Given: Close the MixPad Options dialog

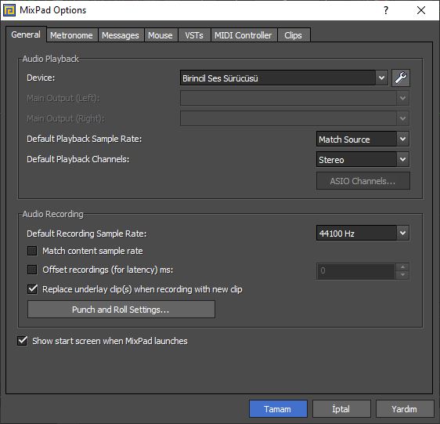Looking at the screenshot, I should pos(421,10).
